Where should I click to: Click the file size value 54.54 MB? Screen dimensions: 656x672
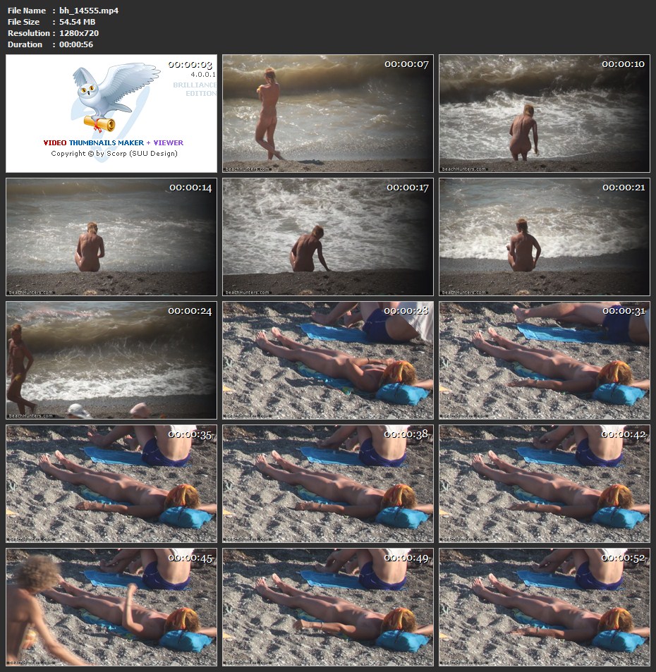click(x=77, y=22)
